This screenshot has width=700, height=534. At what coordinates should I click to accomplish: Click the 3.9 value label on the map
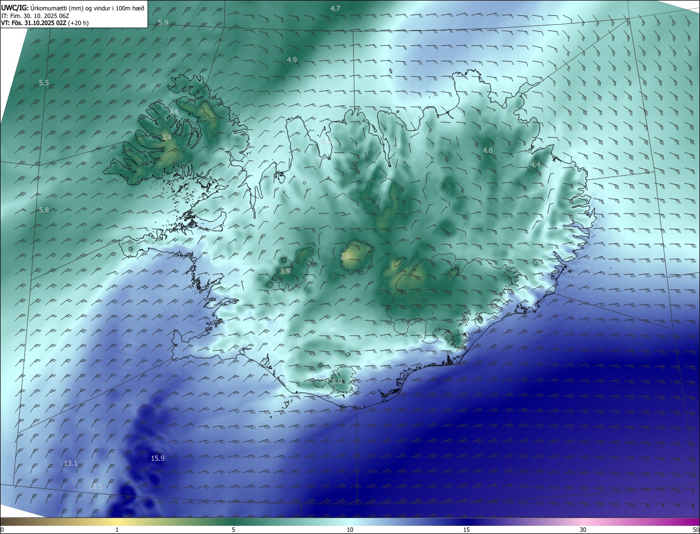click(x=285, y=271)
